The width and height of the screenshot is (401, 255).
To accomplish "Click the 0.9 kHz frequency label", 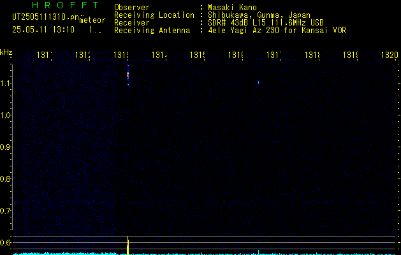I will [x=5, y=147].
